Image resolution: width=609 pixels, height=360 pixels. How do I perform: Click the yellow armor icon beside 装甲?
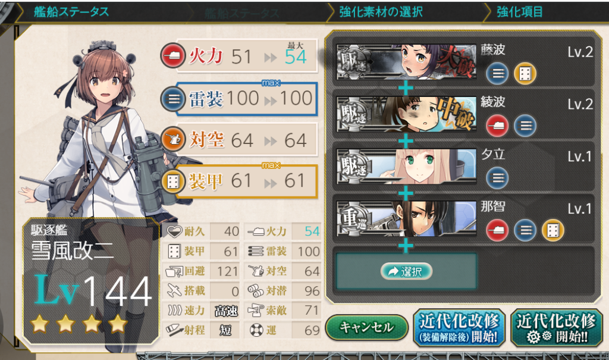click(x=172, y=181)
